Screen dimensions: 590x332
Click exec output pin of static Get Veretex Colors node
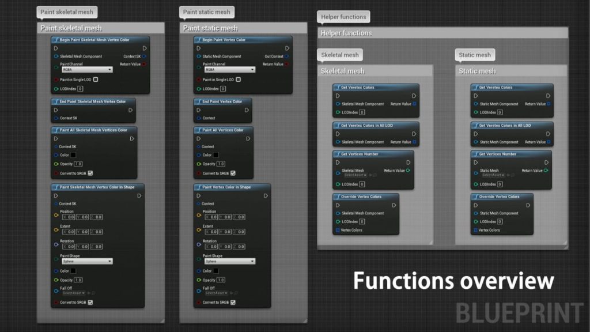(x=549, y=96)
